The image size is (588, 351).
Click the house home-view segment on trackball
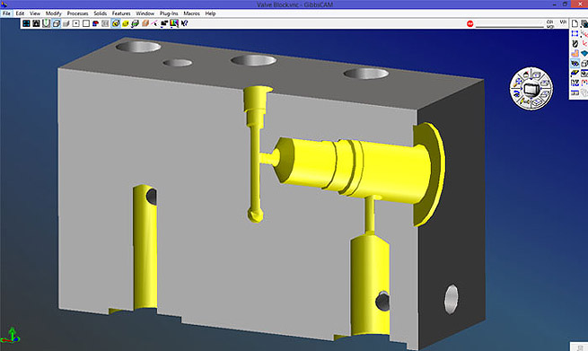[526, 74]
